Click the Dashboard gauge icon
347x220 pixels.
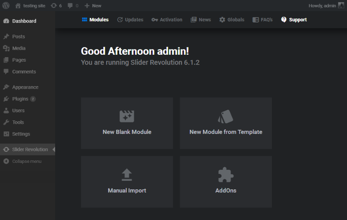coord(6,21)
